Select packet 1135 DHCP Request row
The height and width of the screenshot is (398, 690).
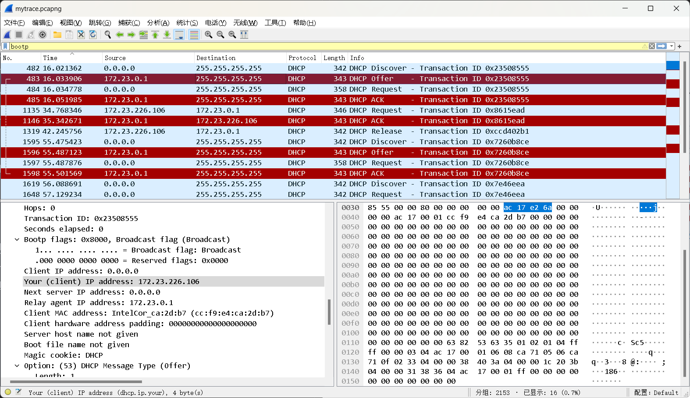coord(333,110)
